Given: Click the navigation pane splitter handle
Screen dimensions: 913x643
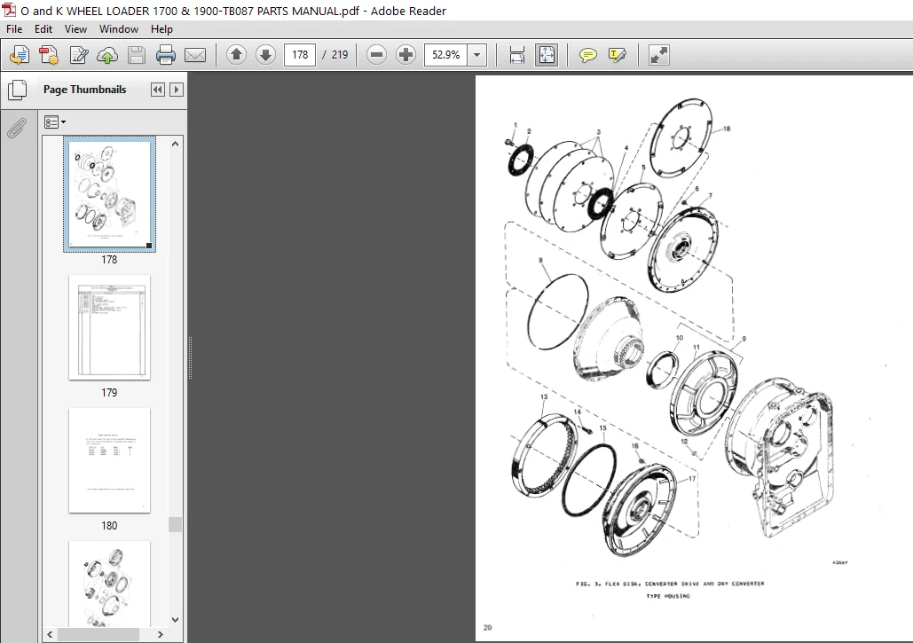Looking at the screenshot, I should pos(190,357).
